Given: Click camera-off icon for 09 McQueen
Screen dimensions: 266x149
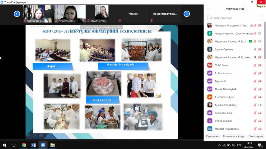Looking at the screenshot, I should tap(260, 65).
